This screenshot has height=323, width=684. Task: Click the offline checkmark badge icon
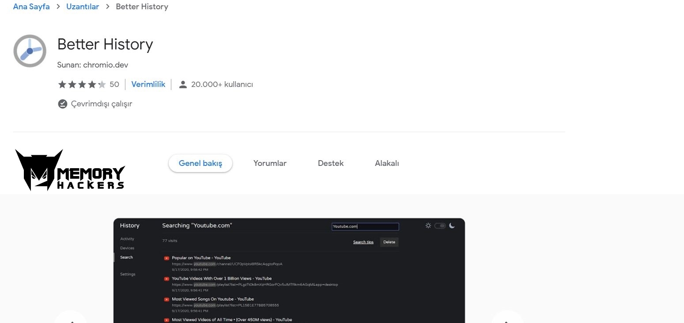click(x=63, y=104)
